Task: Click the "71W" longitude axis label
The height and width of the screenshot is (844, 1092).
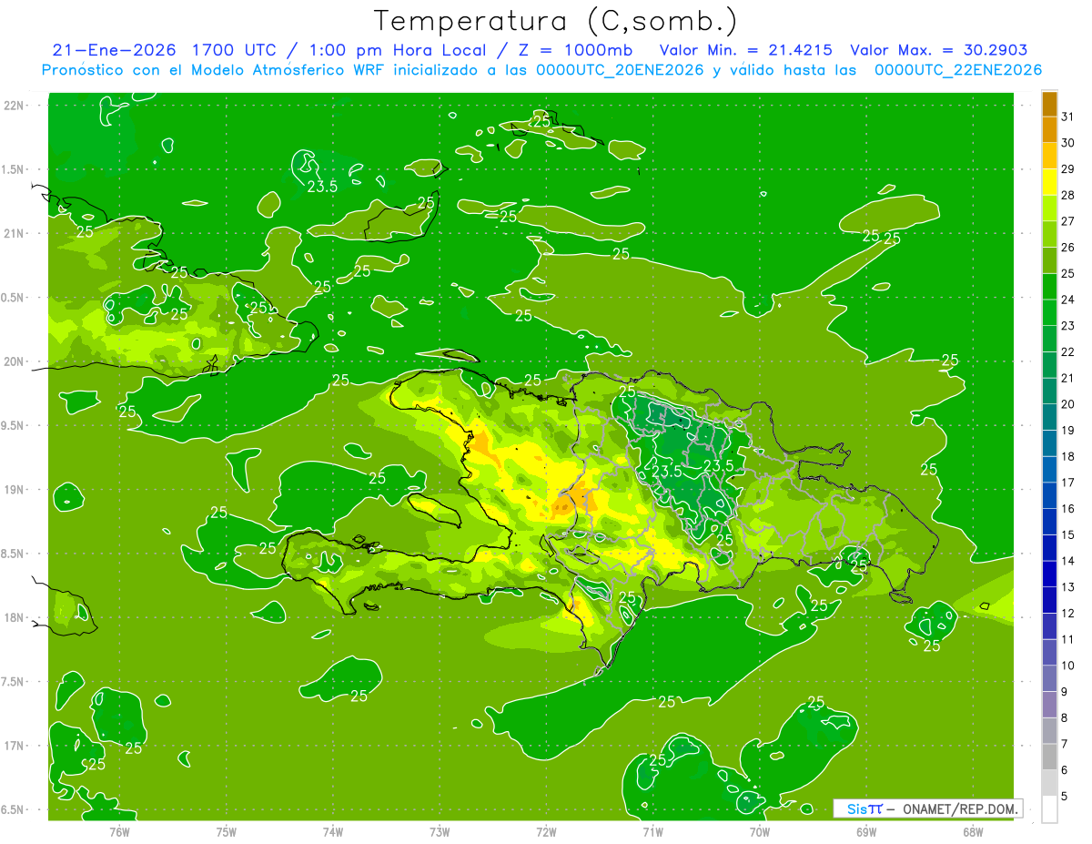Action: point(652,832)
